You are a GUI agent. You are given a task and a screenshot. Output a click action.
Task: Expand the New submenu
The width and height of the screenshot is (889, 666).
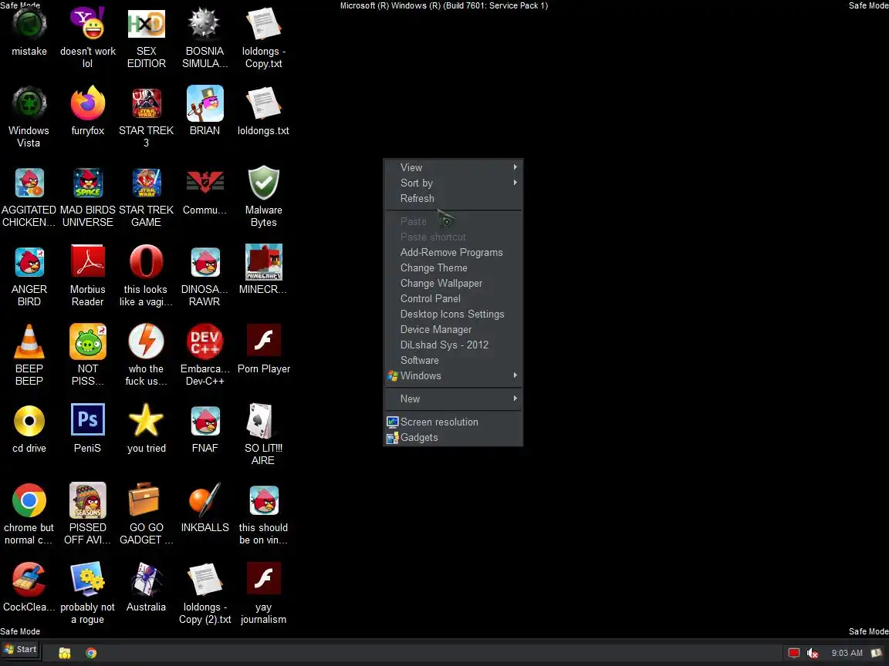(x=452, y=399)
